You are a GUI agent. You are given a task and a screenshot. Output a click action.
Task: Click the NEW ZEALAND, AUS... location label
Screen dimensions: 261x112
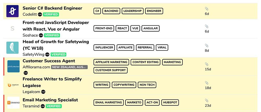click(x=69, y=67)
